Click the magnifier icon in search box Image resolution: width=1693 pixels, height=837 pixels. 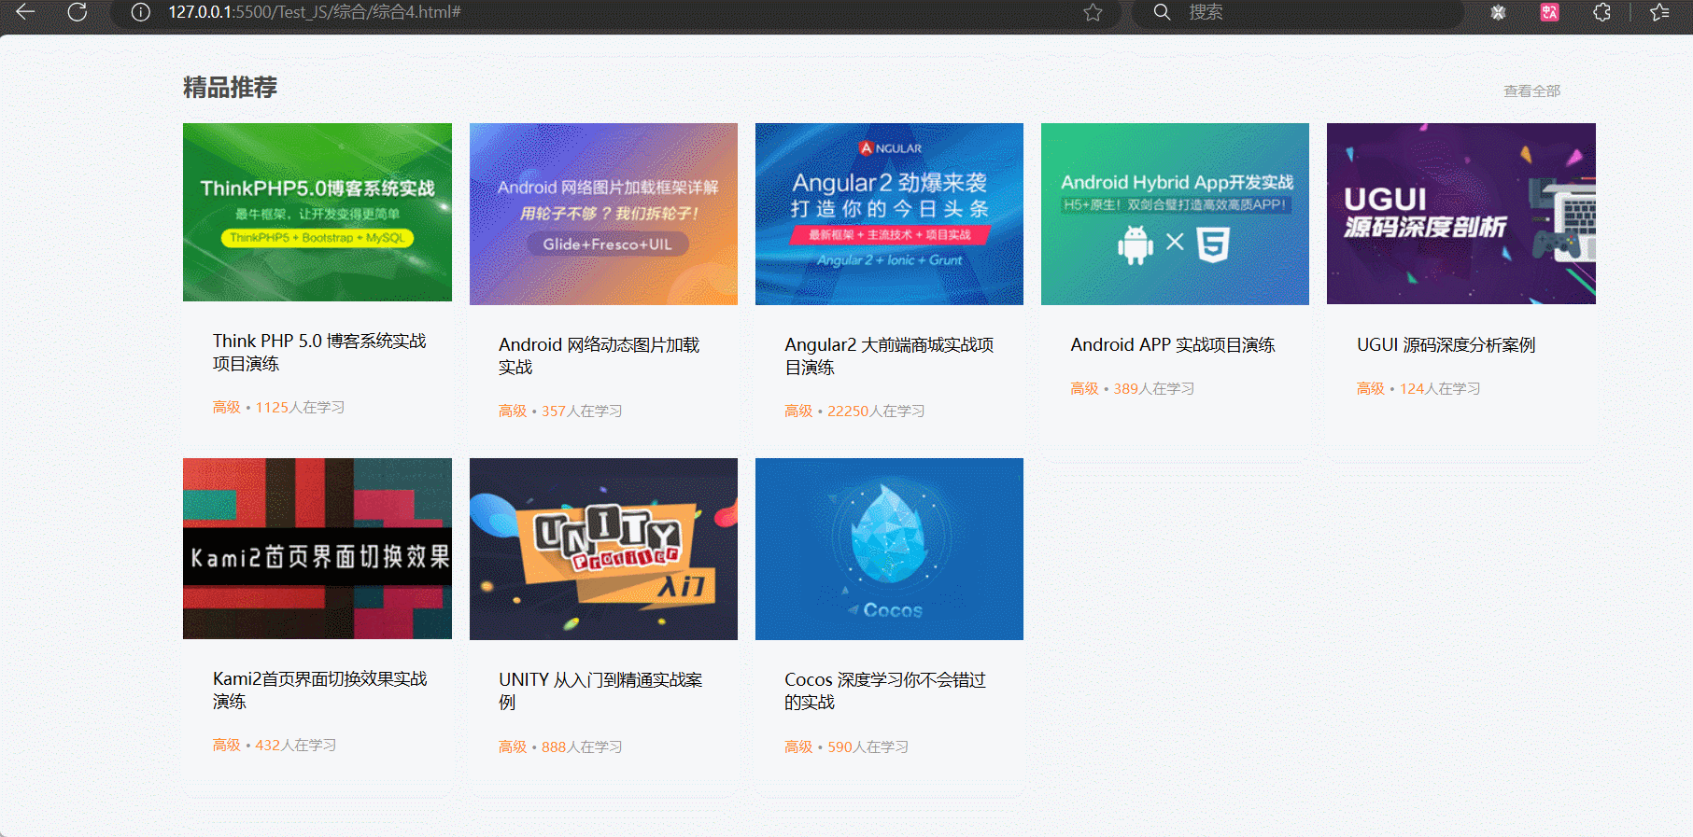(x=1162, y=12)
